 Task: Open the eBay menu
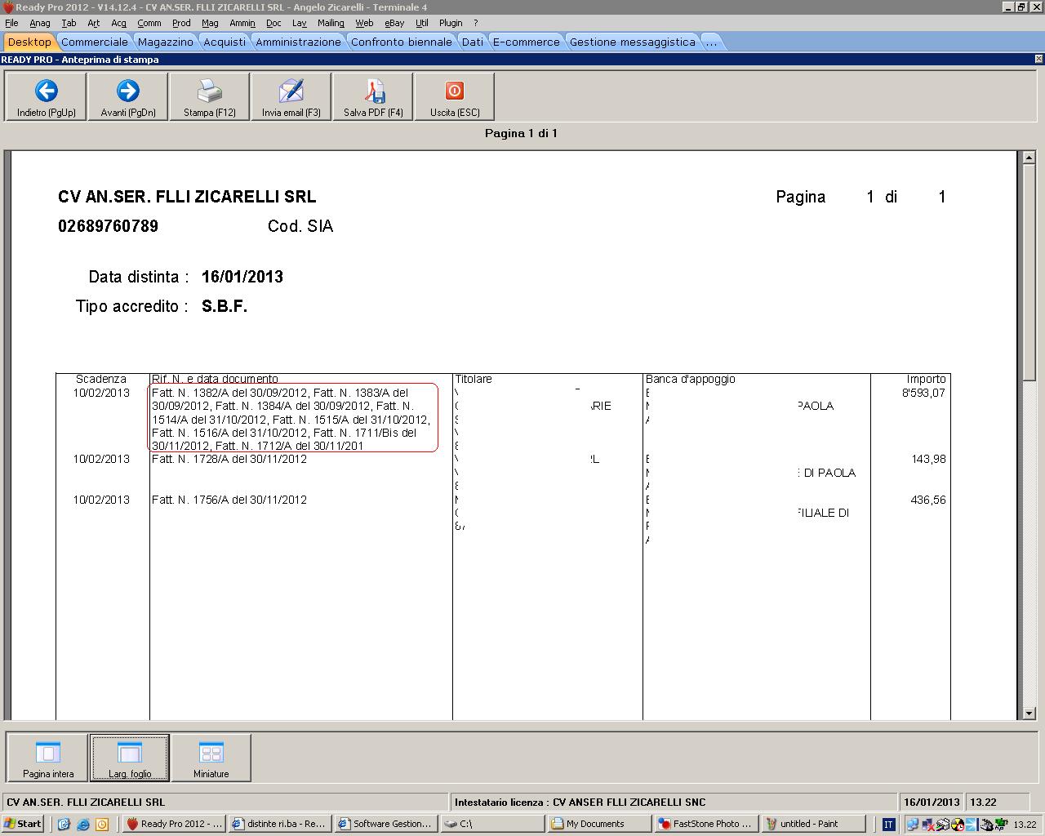[394, 23]
